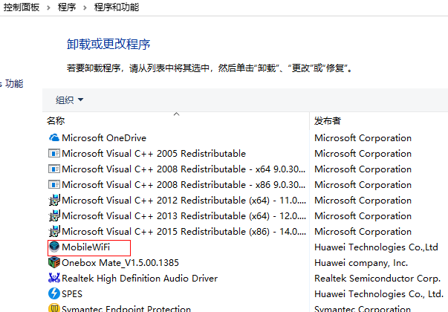
Task: Select Visual C++ 2015 Redistributable (x86) row
Action: [x=184, y=232]
